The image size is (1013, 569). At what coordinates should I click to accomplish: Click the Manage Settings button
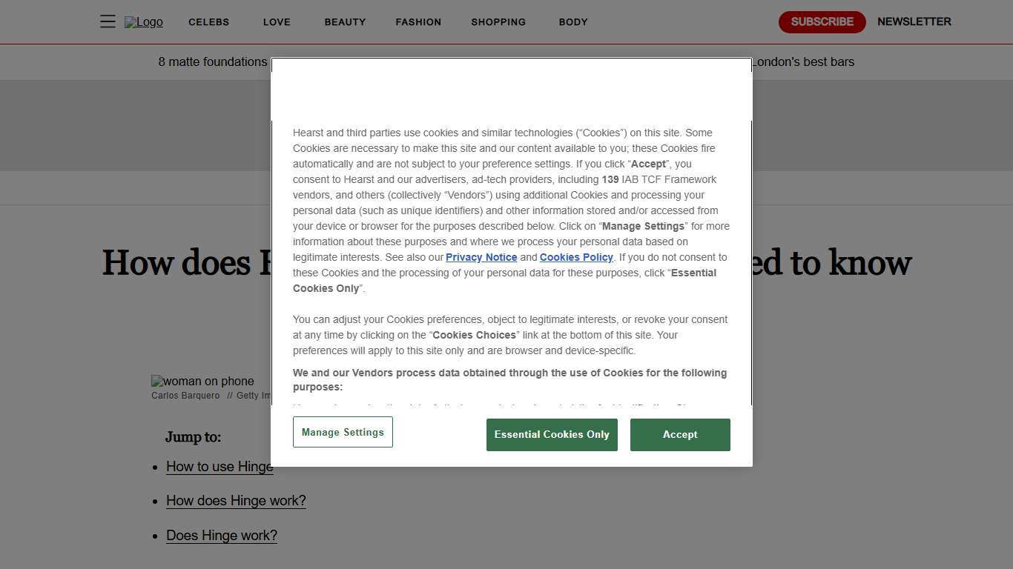(x=343, y=432)
